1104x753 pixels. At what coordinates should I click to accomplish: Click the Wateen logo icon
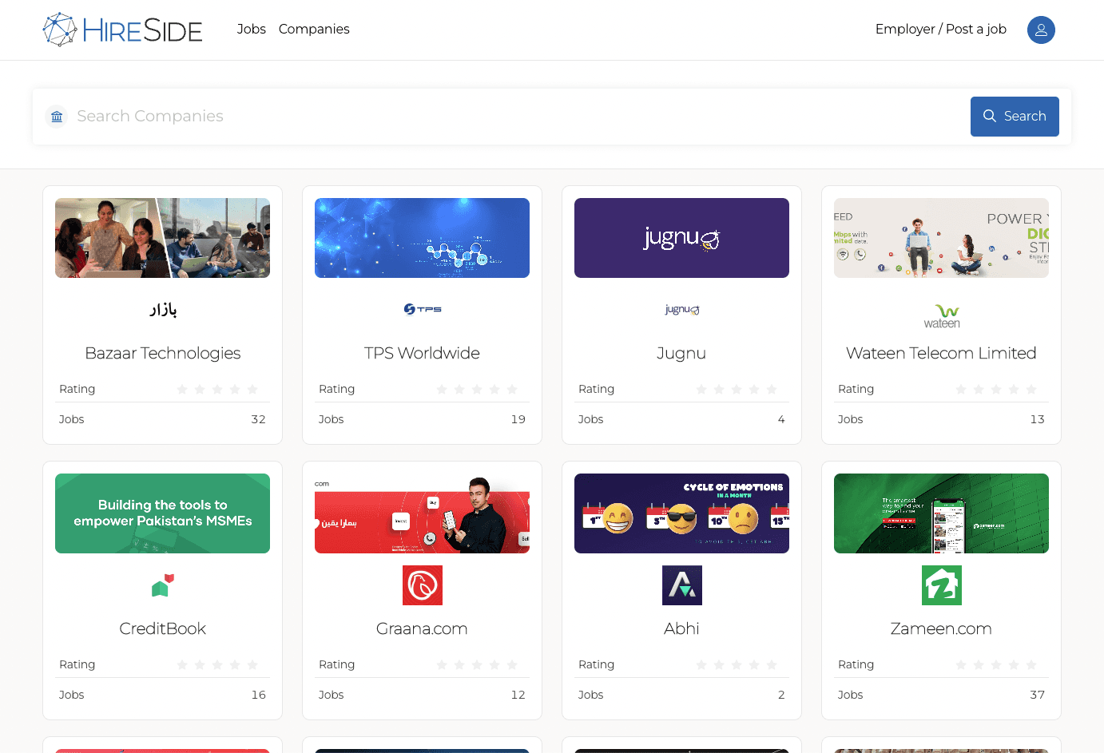coord(941,316)
